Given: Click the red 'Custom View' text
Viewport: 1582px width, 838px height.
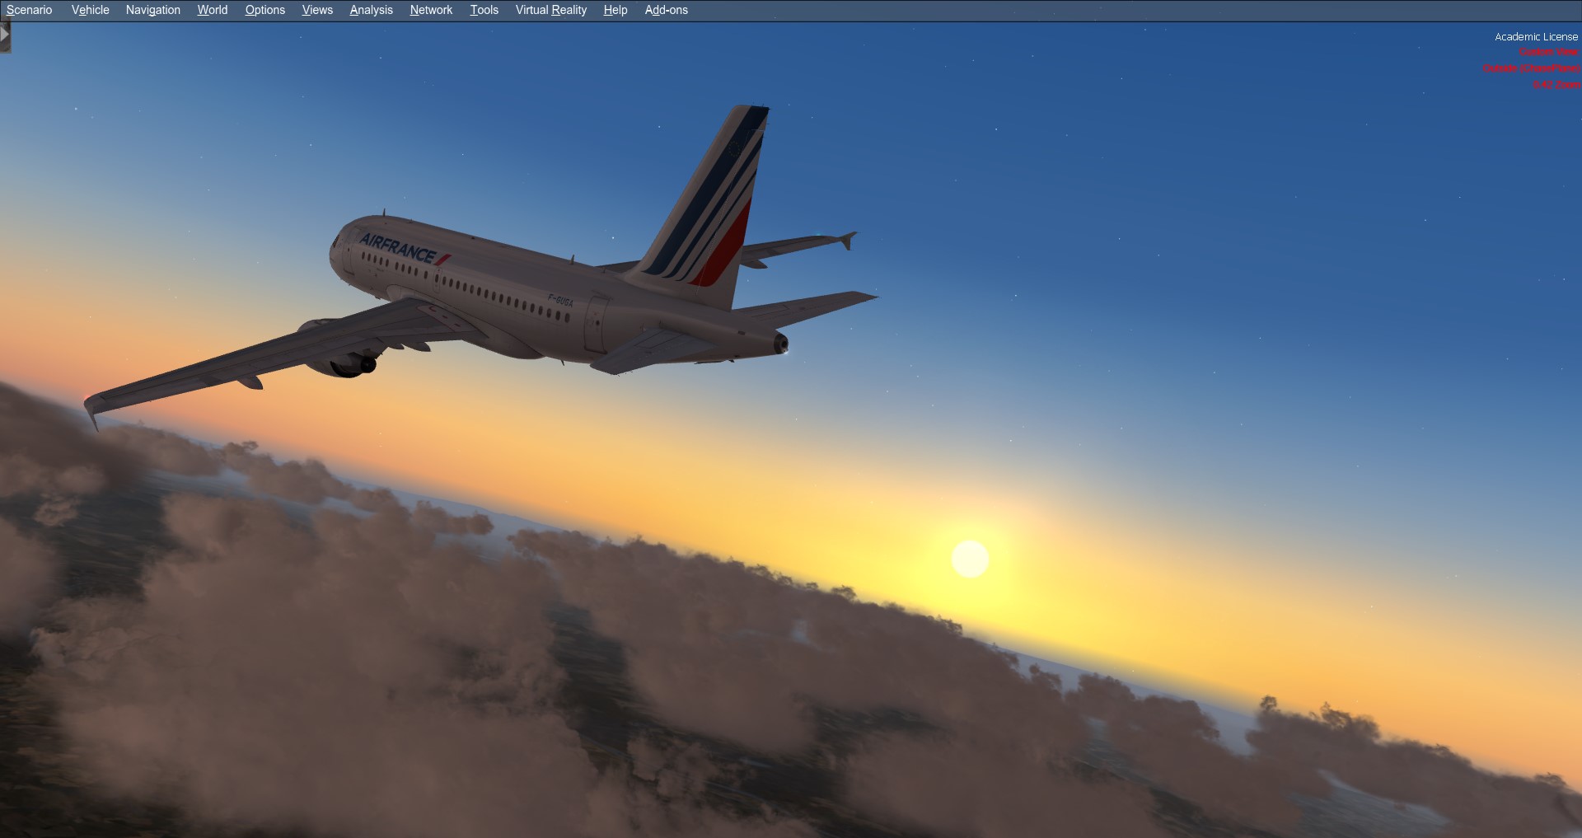Looking at the screenshot, I should pos(1549,52).
